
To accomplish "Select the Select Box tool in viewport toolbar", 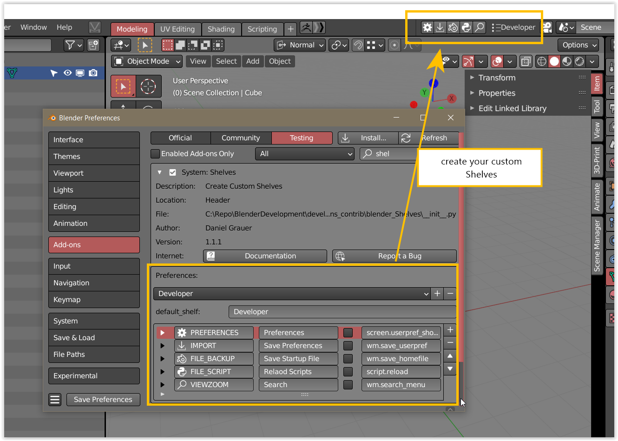I will pyautogui.click(x=123, y=86).
